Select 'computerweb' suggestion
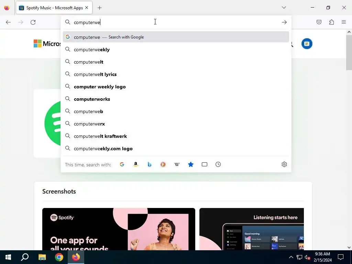Screen dimensions: 352x264 tap(176, 111)
